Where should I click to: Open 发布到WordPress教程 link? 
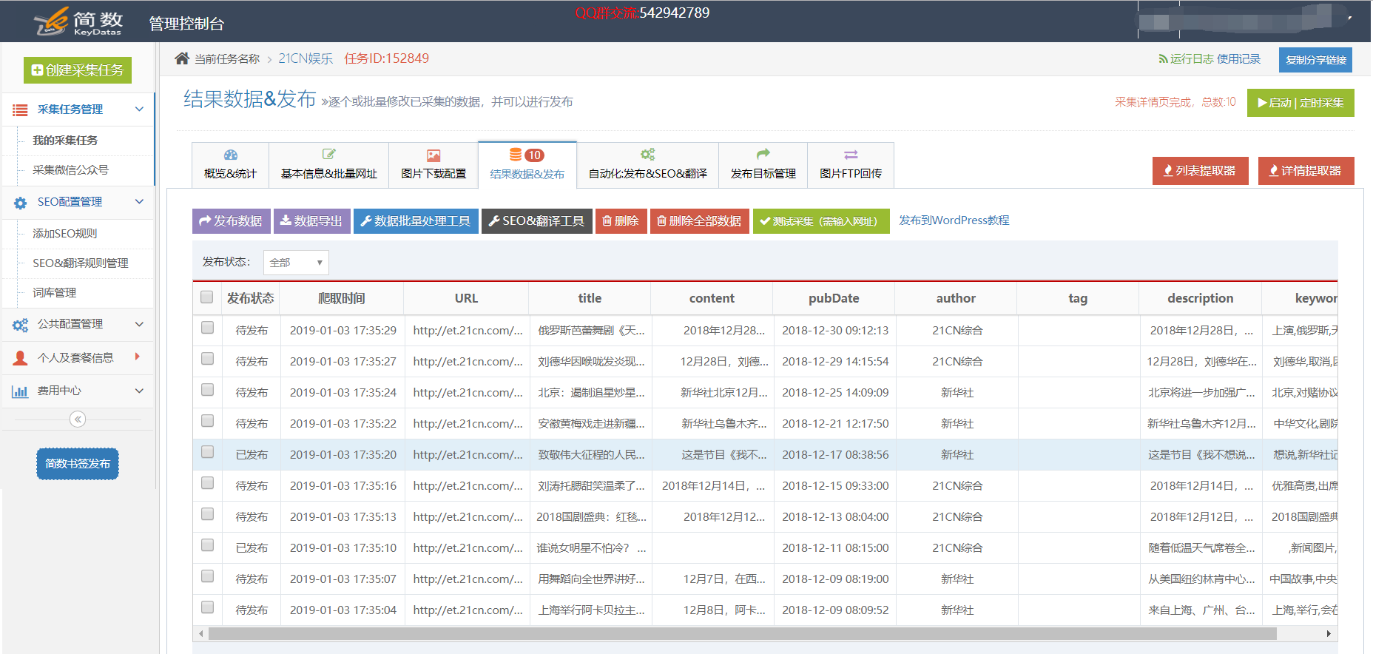(954, 220)
